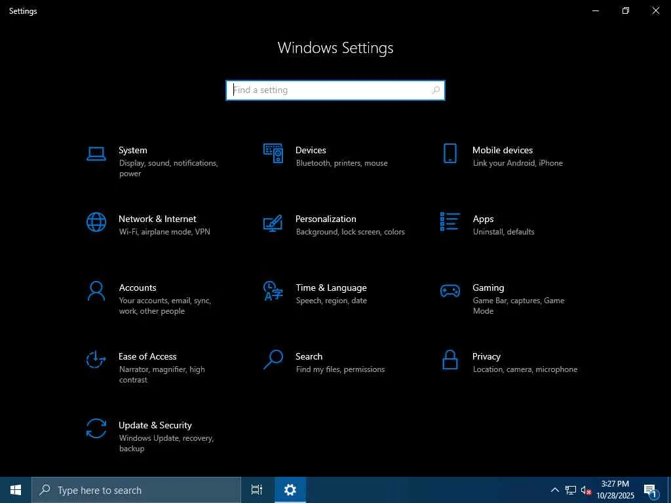Open the Search settings title

[x=309, y=356]
